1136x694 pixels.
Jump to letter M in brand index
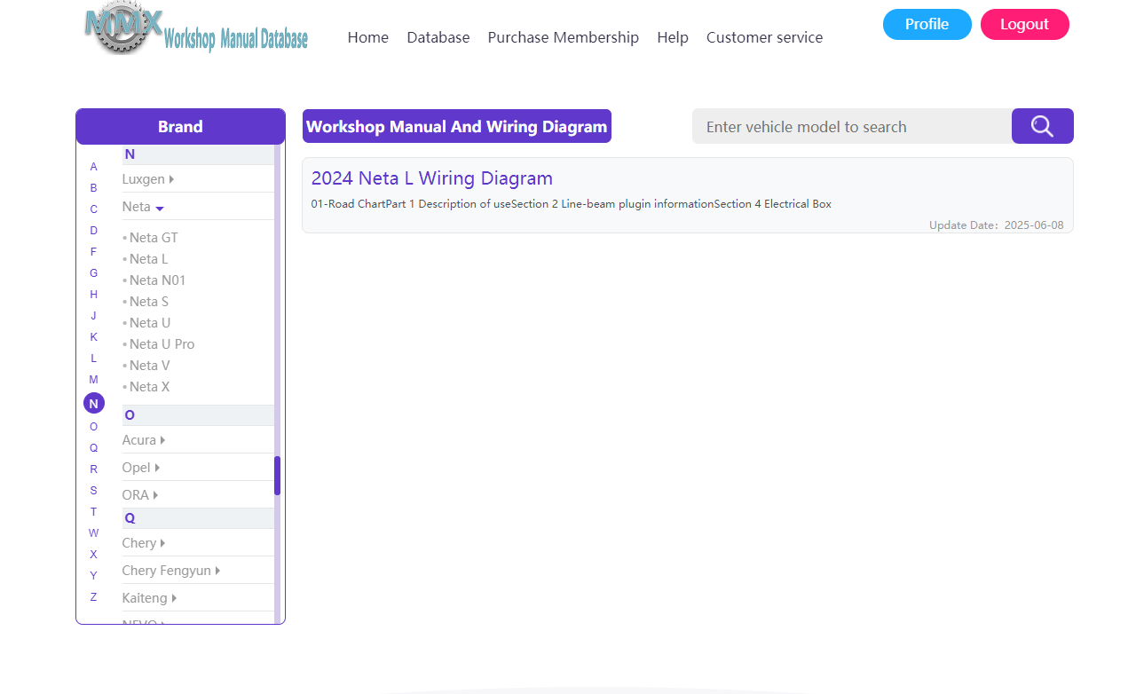click(94, 380)
